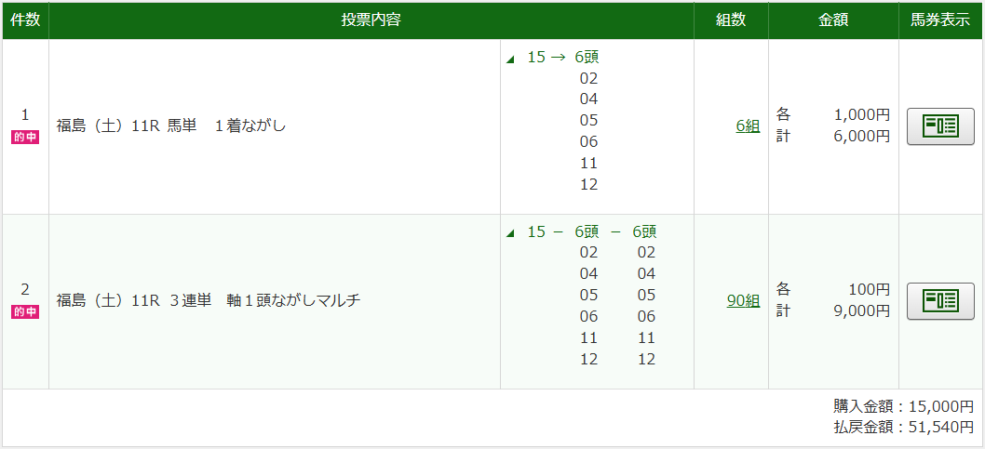Select the 投票内容 column header
Screen dimensions: 985x449
371,20
